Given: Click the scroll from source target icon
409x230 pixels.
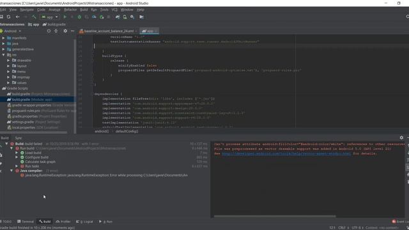Looking at the screenshot, I should click(x=49, y=31).
